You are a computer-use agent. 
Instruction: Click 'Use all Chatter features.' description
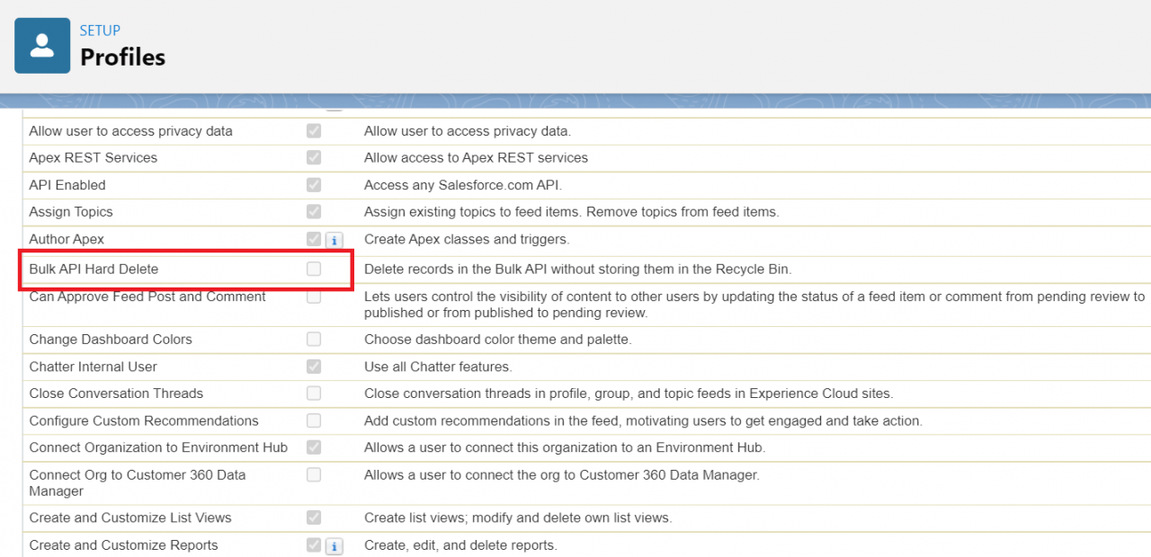438,367
